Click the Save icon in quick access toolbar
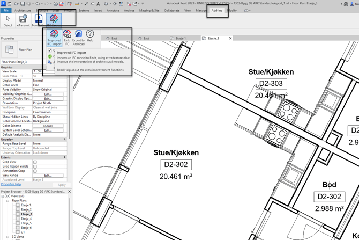 coord(22,4)
